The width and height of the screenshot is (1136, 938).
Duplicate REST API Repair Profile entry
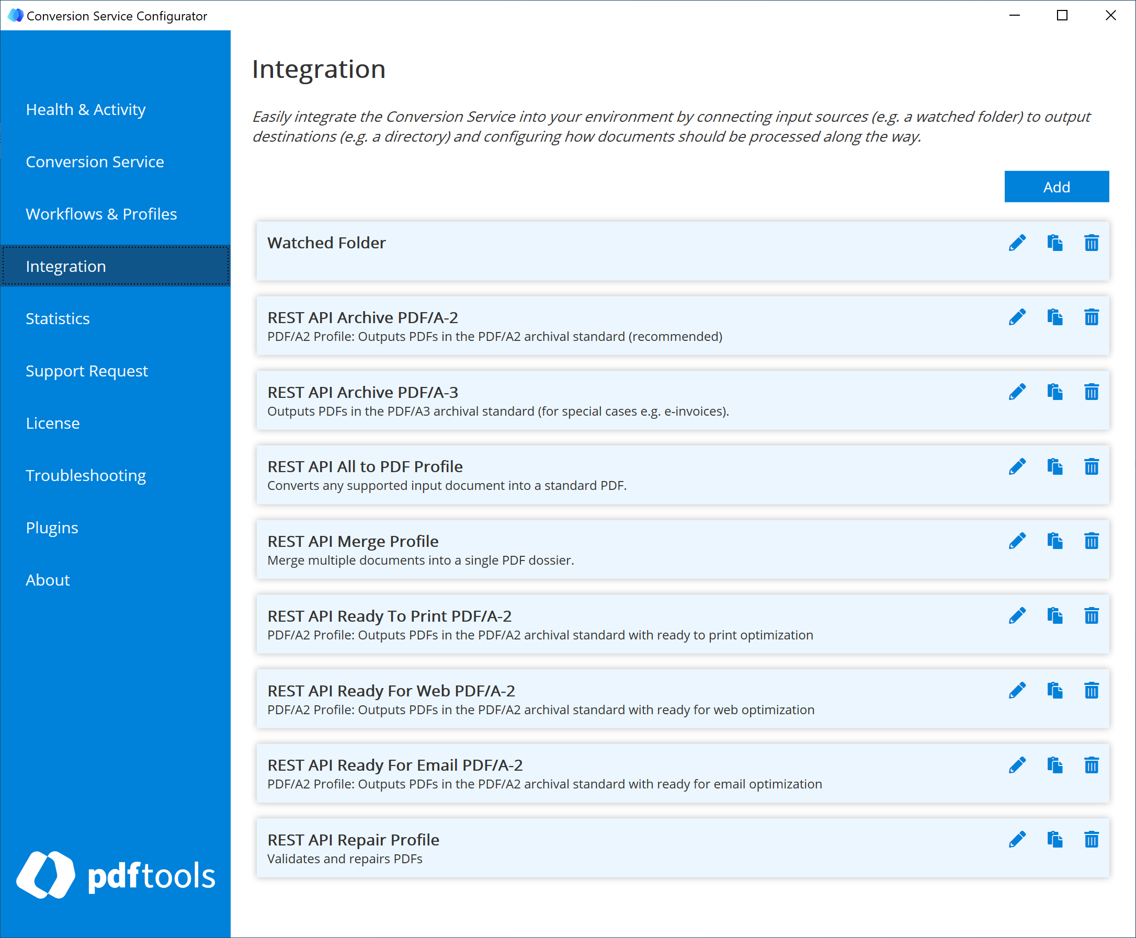(1054, 840)
